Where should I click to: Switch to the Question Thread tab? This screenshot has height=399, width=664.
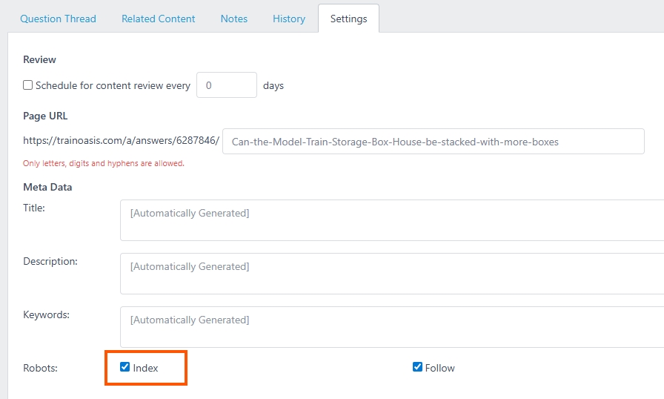[58, 19]
